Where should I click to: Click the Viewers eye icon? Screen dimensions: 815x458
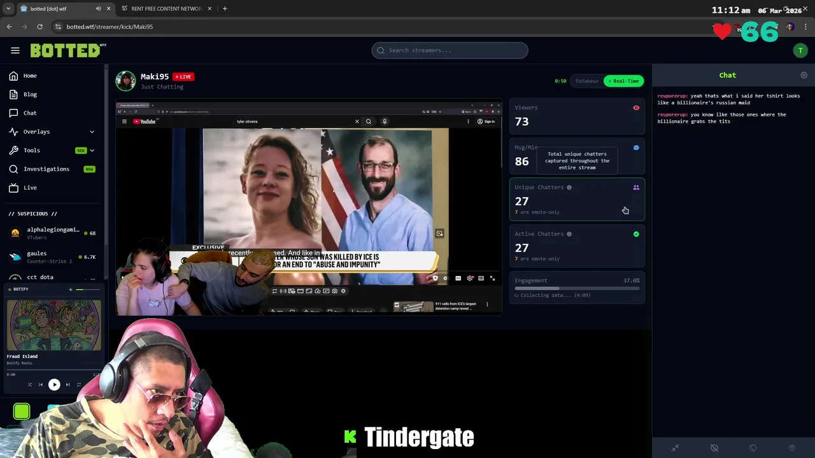tap(636, 108)
